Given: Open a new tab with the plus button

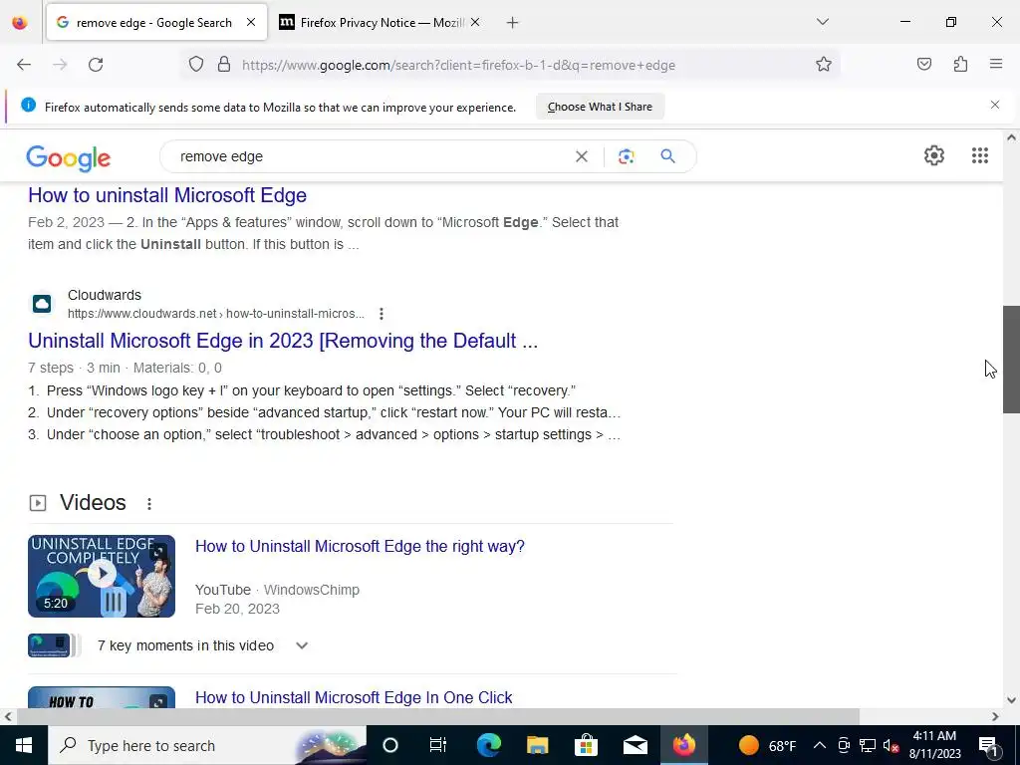Looking at the screenshot, I should pyautogui.click(x=513, y=23).
